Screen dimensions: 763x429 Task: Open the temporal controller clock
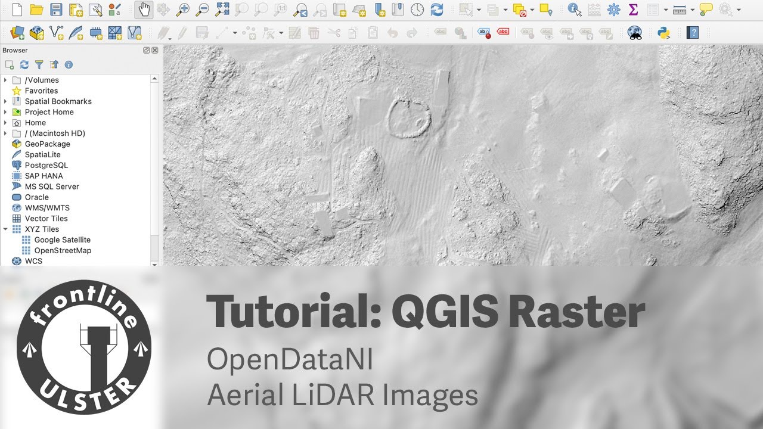coord(417,10)
